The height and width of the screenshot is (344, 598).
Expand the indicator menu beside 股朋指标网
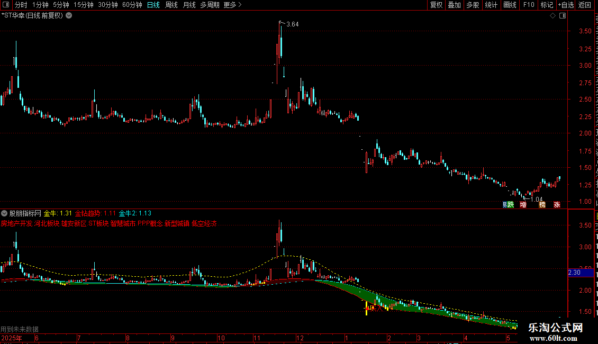(4, 213)
